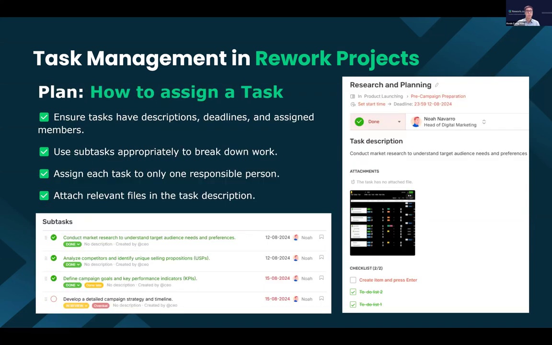Click the Subtasks panel heading
552x345 pixels.
57,222
